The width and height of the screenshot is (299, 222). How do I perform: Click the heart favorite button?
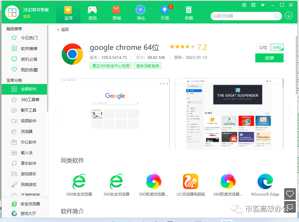click(x=290, y=194)
